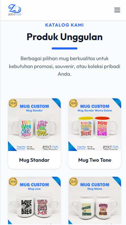Click the blue corner ribbon on Mug Standar card
This screenshot has height=225, width=126.
click(57, 102)
